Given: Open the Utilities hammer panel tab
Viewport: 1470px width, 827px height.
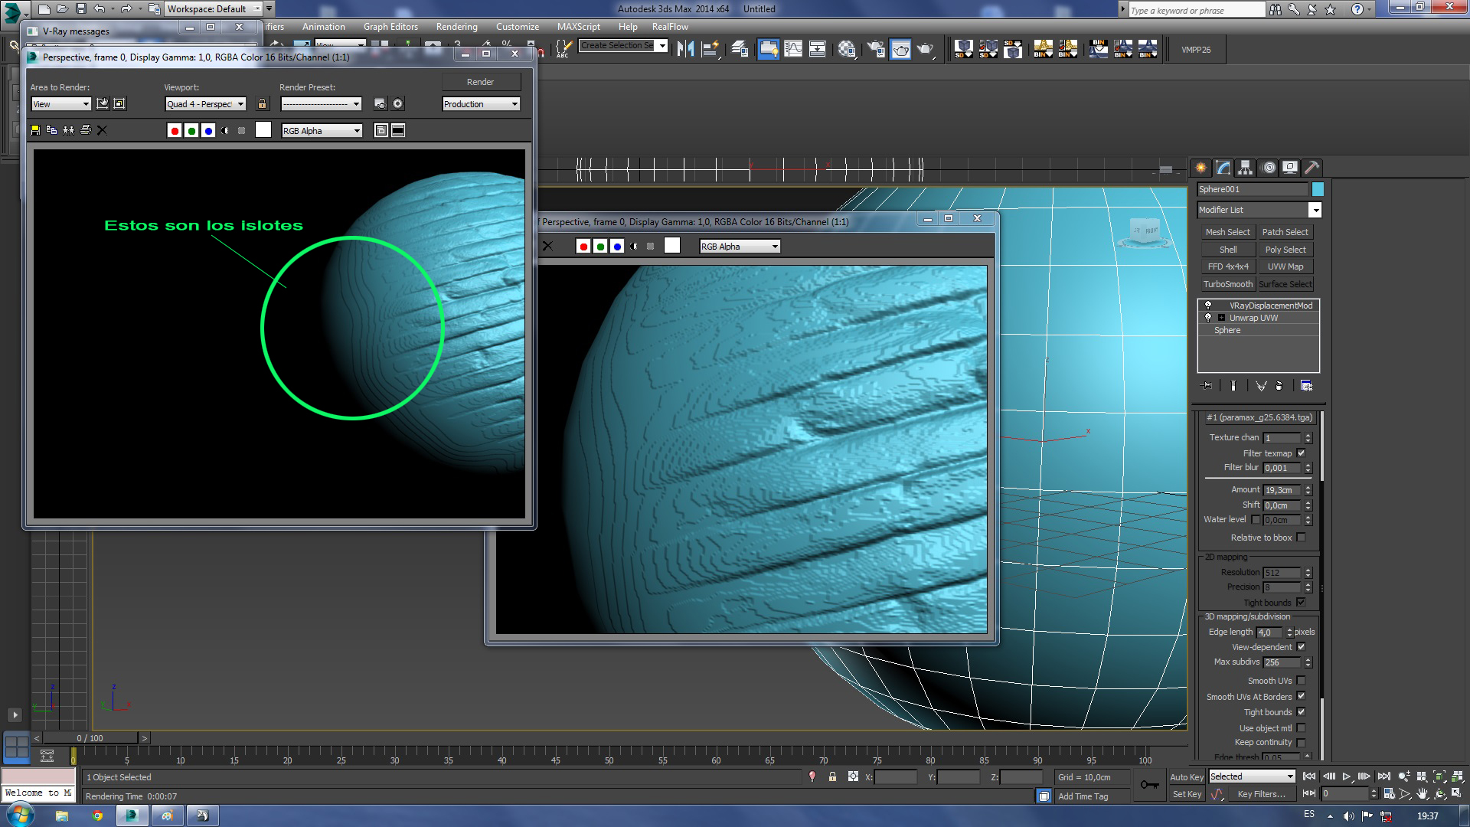Looking at the screenshot, I should (x=1312, y=168).
